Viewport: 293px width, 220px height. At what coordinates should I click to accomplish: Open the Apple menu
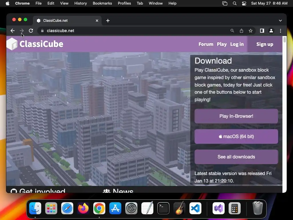pos(7,3)
